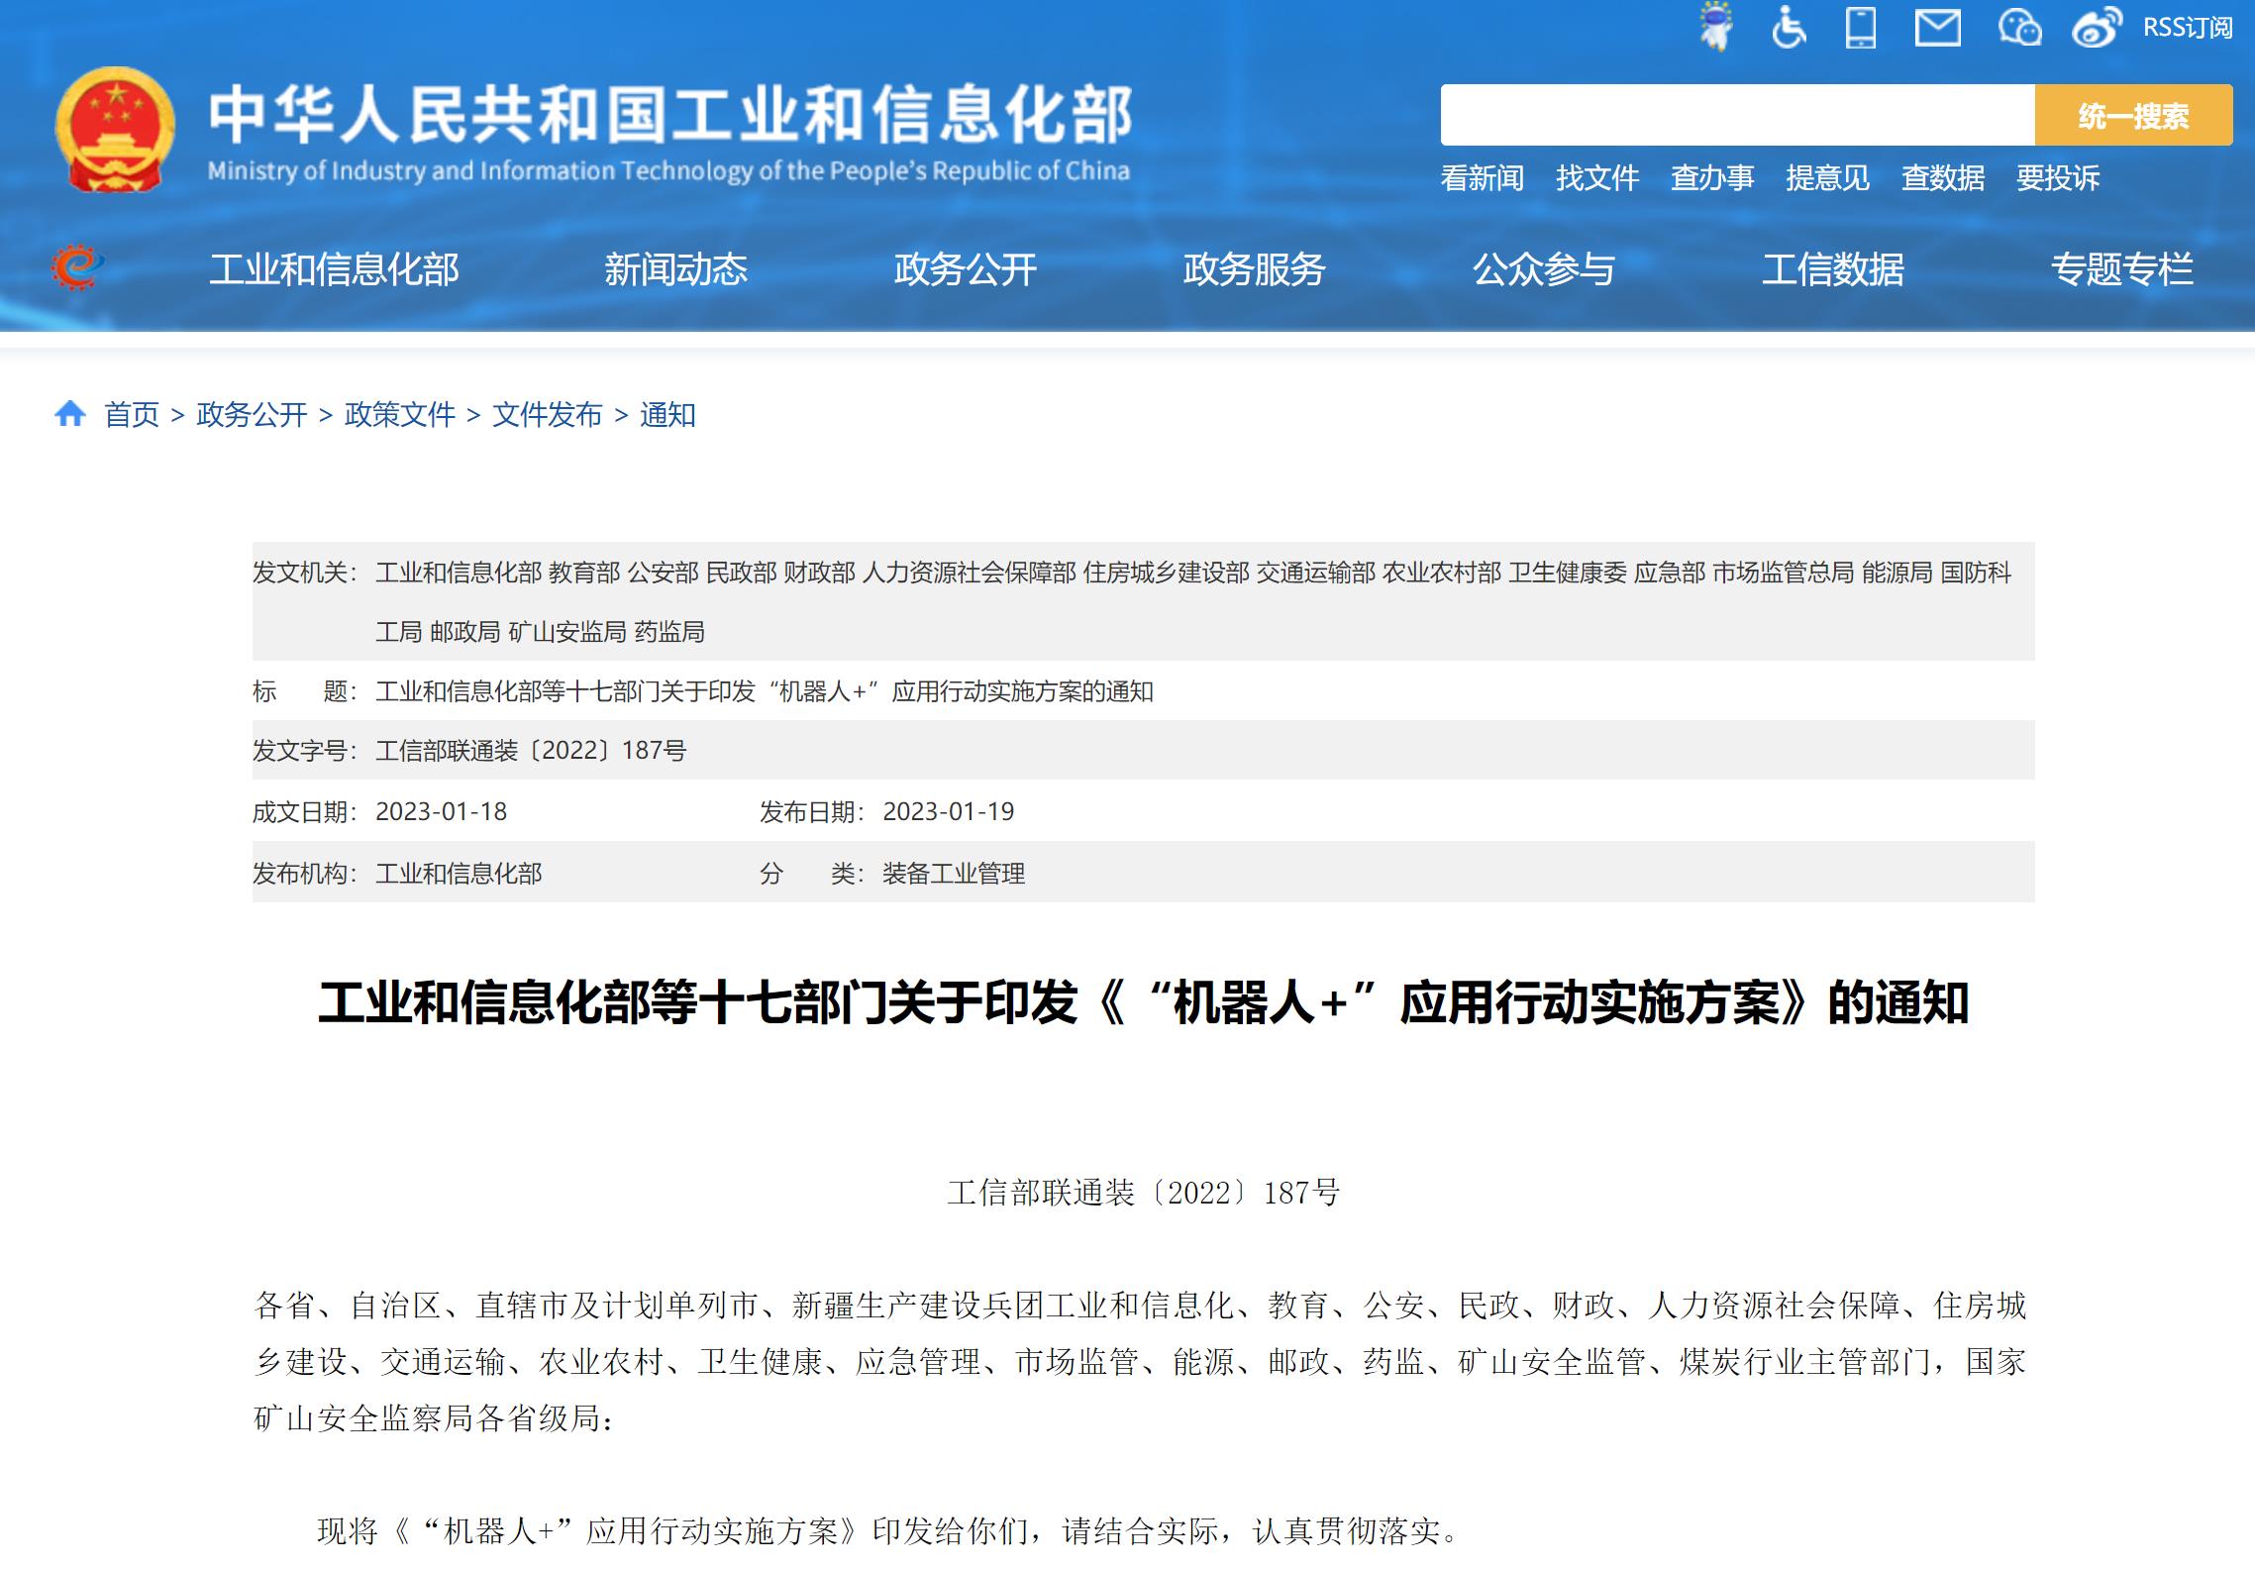2255x1570 pixels.
Task: Open 看新闻 quick link
Action: pos(1482,178)
